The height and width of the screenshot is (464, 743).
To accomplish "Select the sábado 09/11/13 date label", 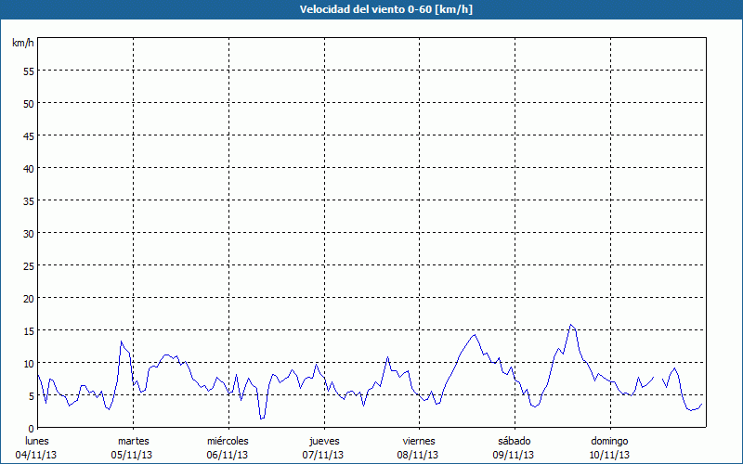I will click(514, 447).
